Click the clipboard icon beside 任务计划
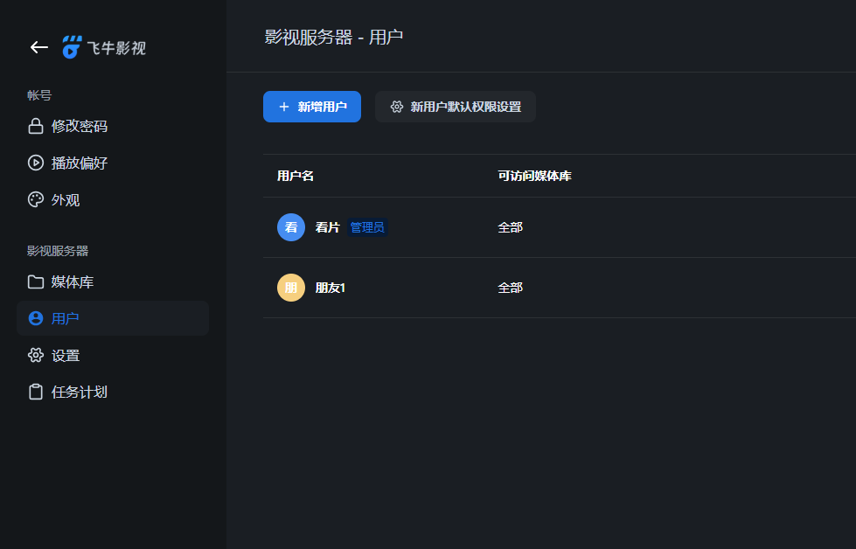 [x=35, y=392]
